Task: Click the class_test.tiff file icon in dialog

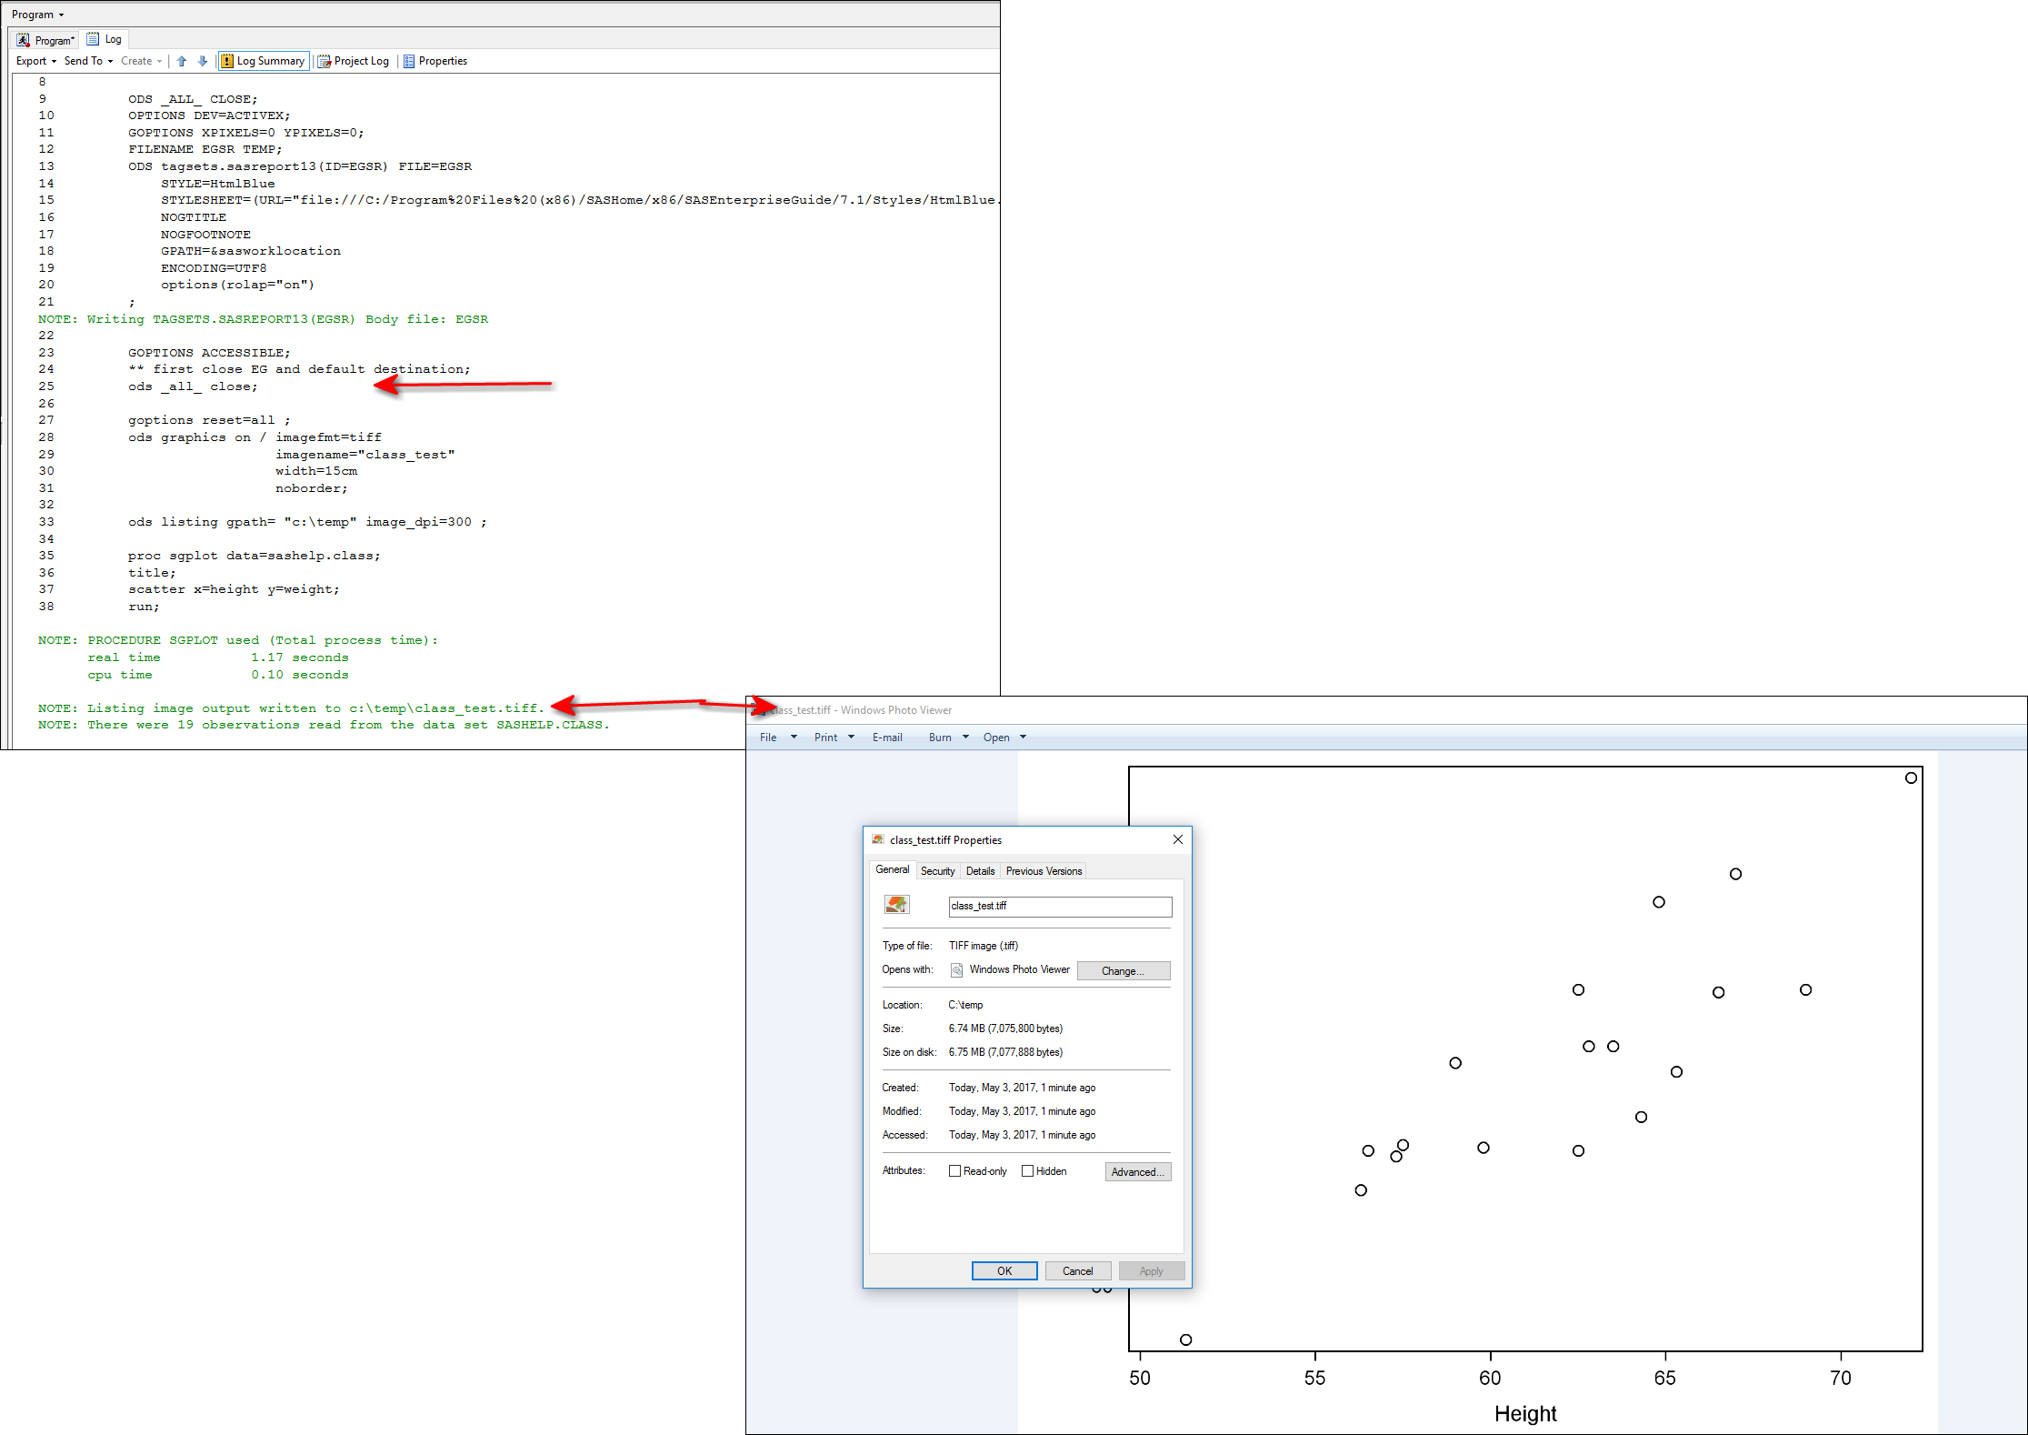Action: (896, 905)
